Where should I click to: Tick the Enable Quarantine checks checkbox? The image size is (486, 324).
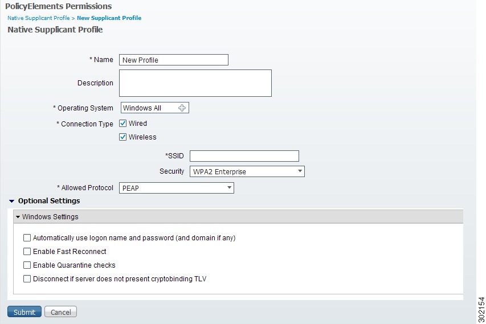click(x=27, y=265)
